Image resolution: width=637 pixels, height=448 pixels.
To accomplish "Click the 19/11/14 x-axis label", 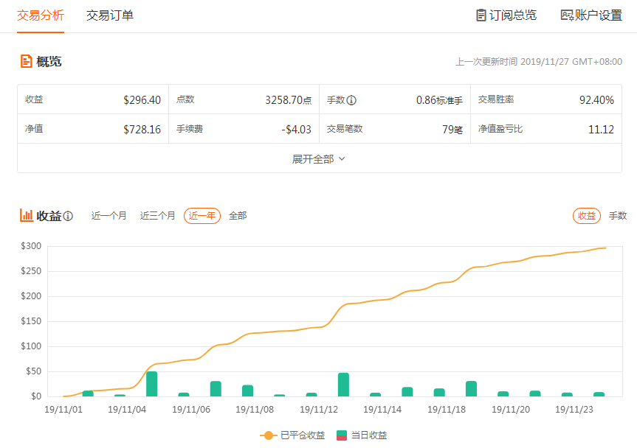I will pos(382,410).
